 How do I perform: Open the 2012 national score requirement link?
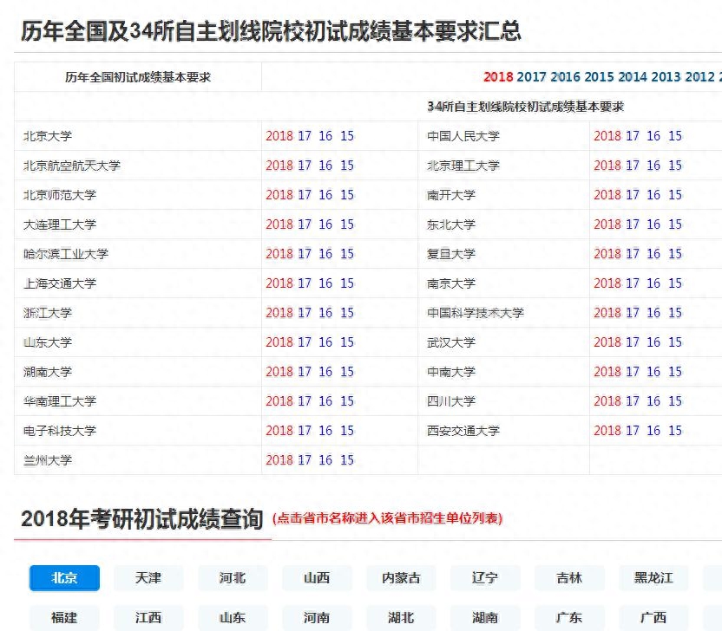point(700,77)
